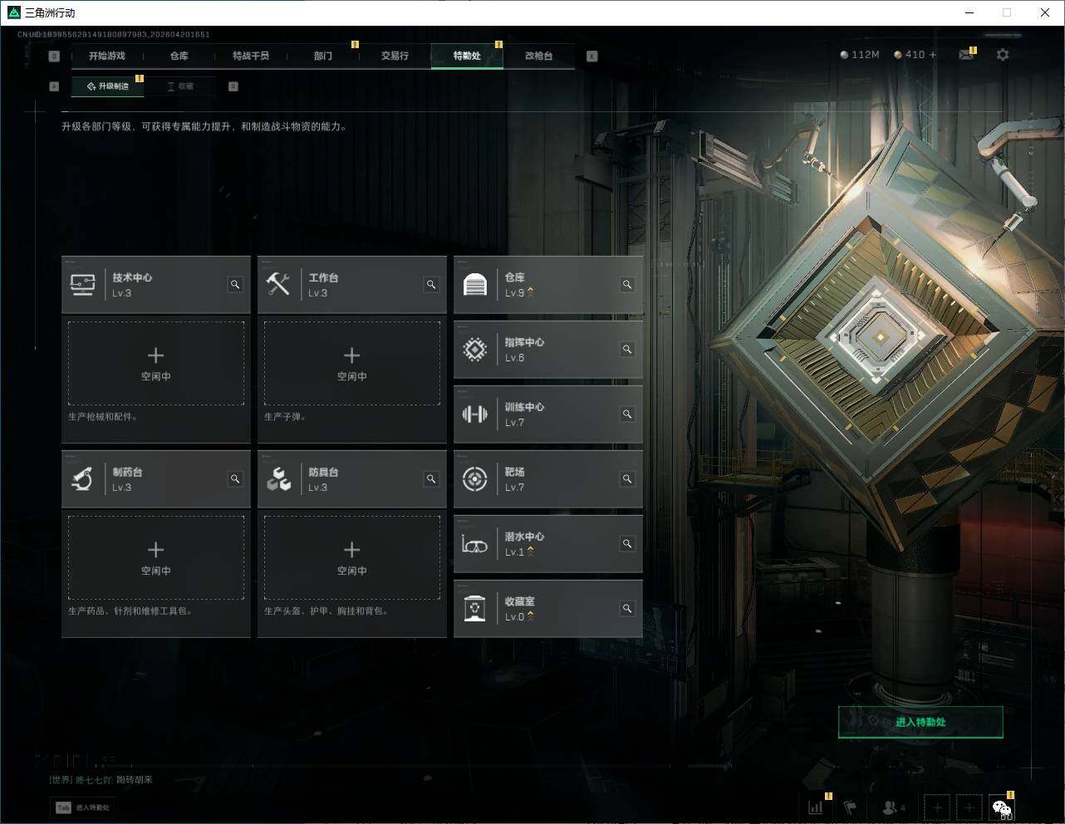Click the 指挥中心 Lv.6 level text
The width and height of the screenshot is (1065, 824).
pos(515,358)
